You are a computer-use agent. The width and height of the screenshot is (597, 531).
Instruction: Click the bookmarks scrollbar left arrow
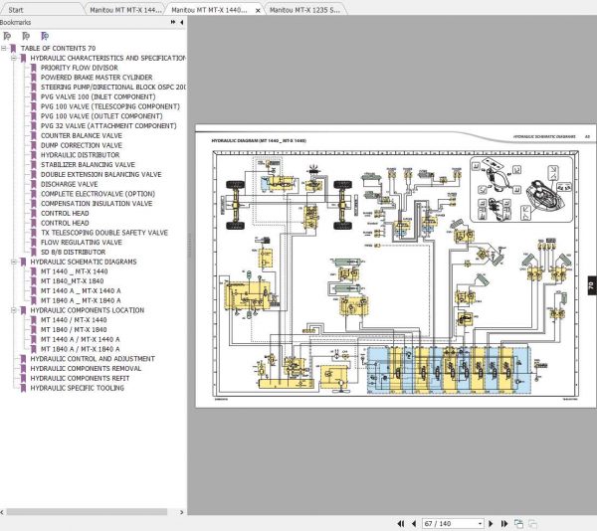(2, 512)
